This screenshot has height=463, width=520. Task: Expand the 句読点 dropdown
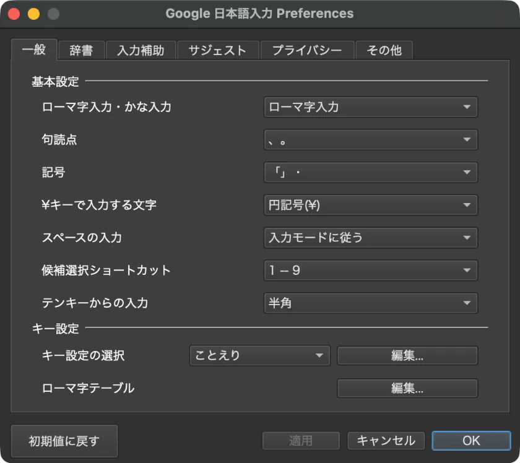click(370, 140)
